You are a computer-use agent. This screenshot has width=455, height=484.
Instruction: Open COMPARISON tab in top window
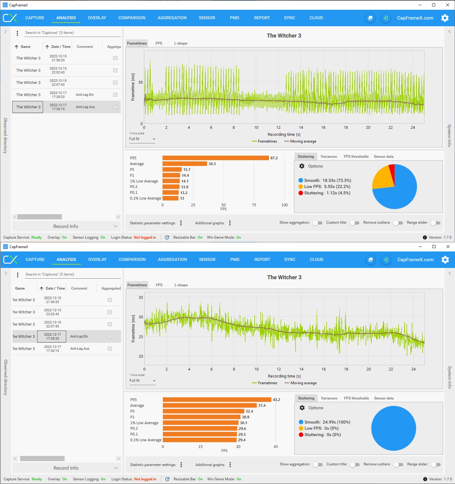coord(132,18)
